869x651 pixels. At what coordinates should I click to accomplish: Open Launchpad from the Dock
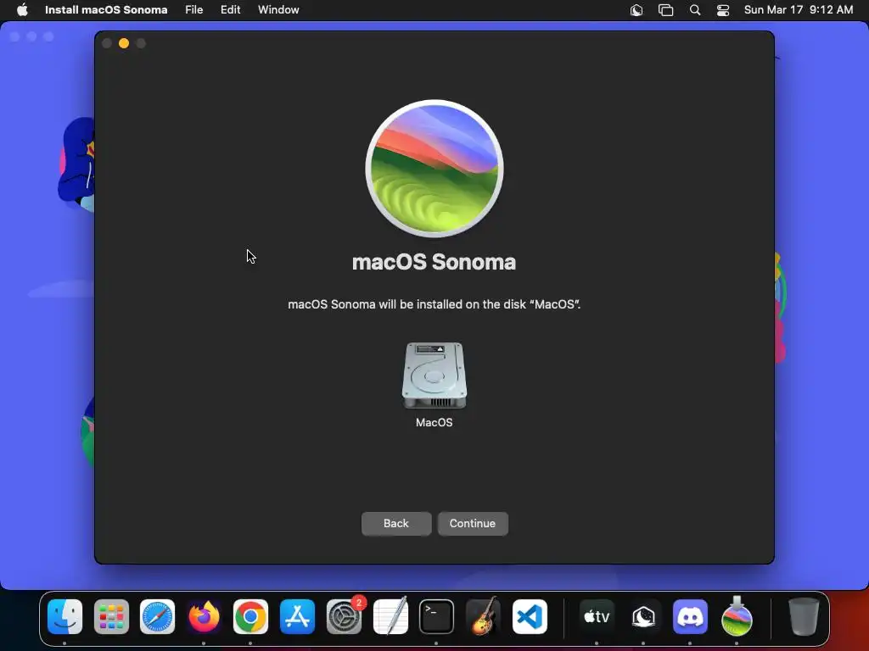click(111, 616)
